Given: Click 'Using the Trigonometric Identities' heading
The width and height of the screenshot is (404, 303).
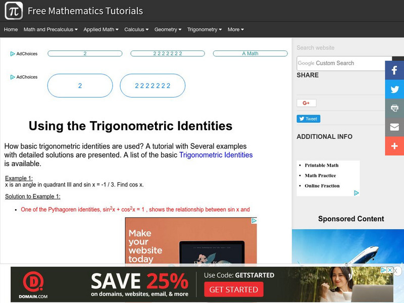Looking at the screenshot, I should [131, 126].
